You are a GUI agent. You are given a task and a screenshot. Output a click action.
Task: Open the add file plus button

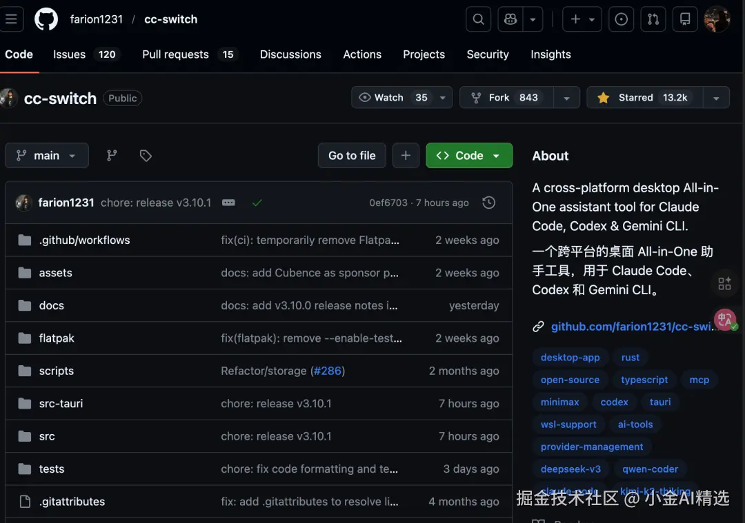tap(406, 155)
